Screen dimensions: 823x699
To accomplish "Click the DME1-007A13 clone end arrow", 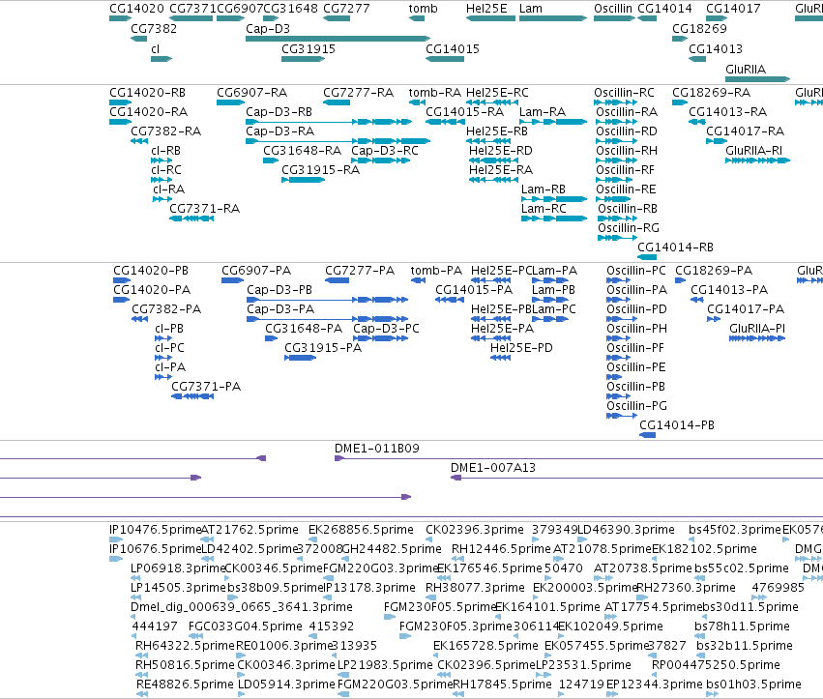I will point(456,478).
